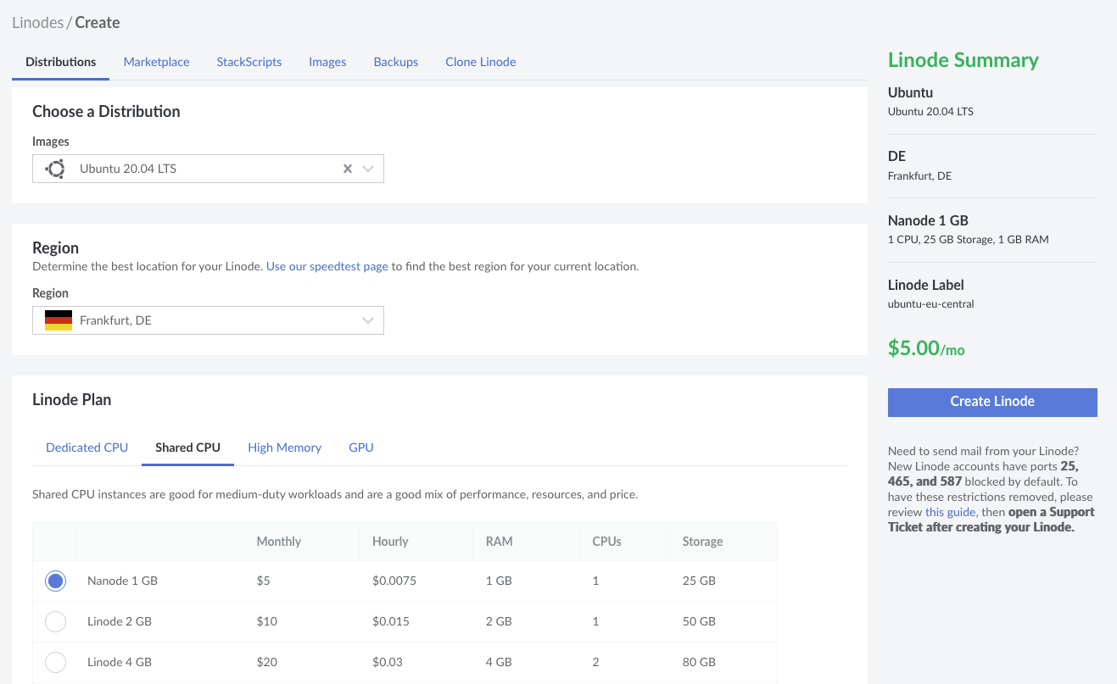Go back to Linodes via breadcrumb
The image size is (1117, 684).
point(38,22)
